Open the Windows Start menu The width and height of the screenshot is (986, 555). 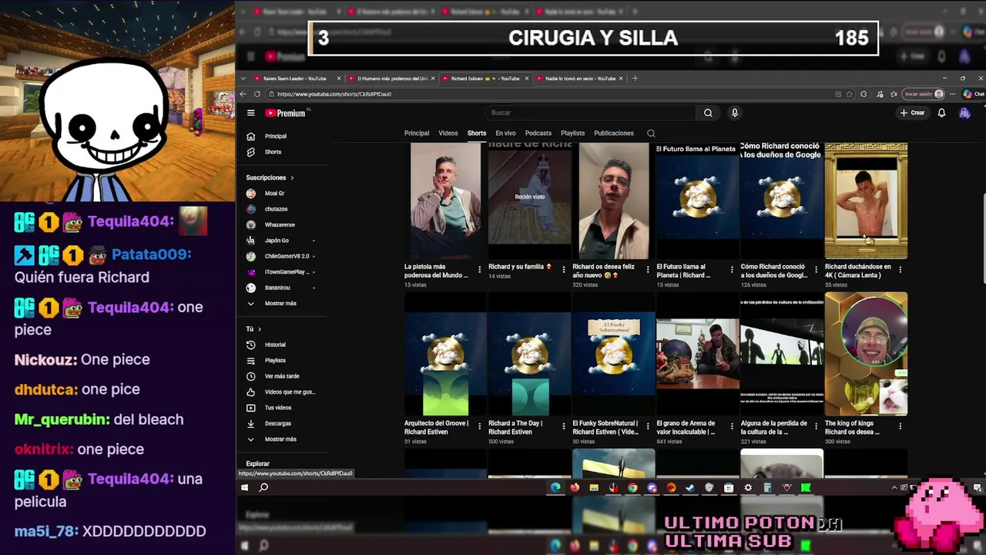(x=244, y=487)
